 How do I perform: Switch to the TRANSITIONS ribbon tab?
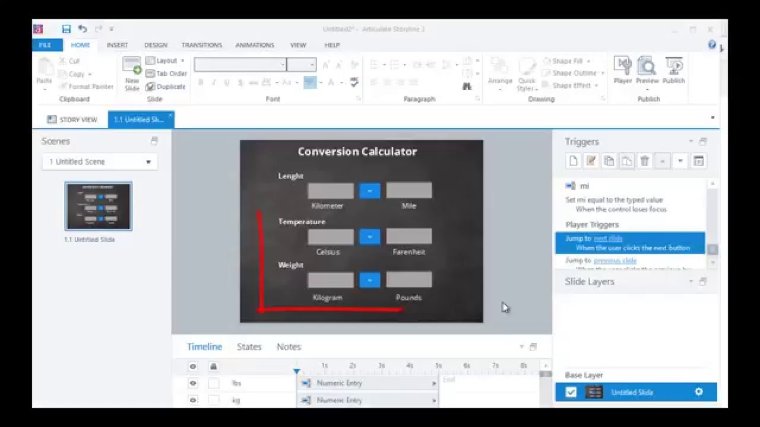pyautogui.click(x=201, y=45)
